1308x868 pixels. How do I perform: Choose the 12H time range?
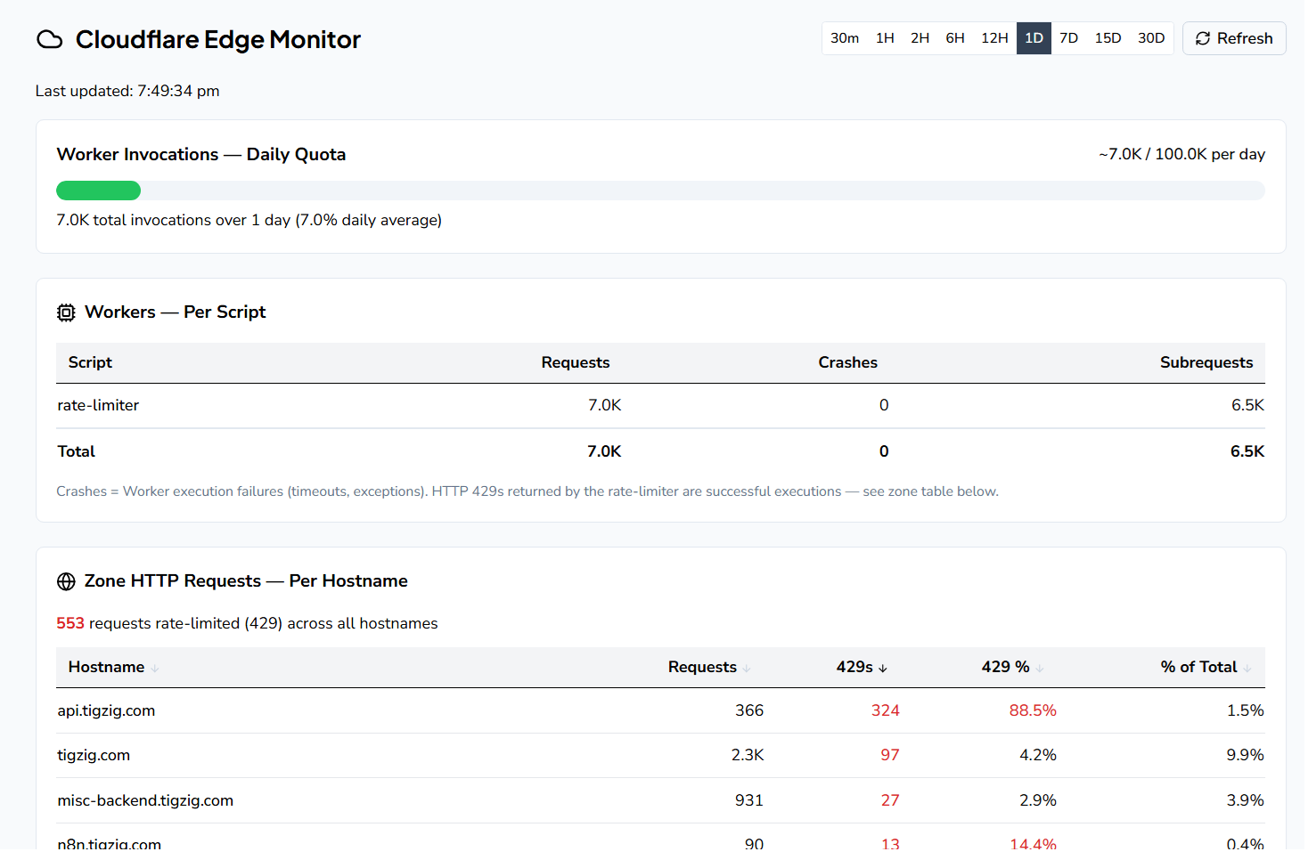[x=994, y=38]
